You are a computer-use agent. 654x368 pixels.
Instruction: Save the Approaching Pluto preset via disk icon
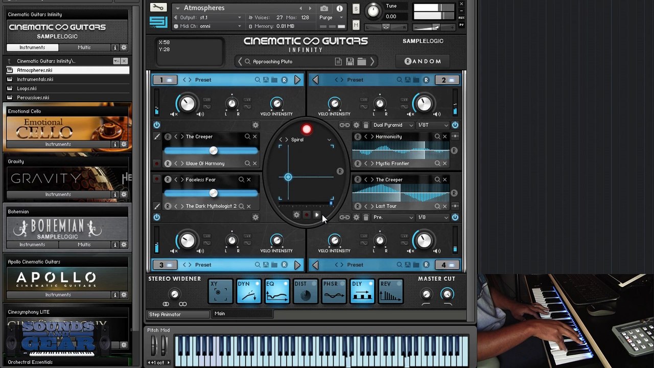point(350,61)
